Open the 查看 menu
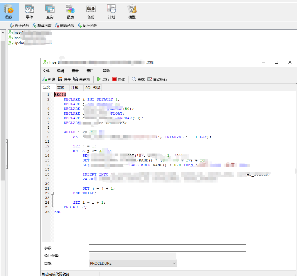 [x=75, y=71]
